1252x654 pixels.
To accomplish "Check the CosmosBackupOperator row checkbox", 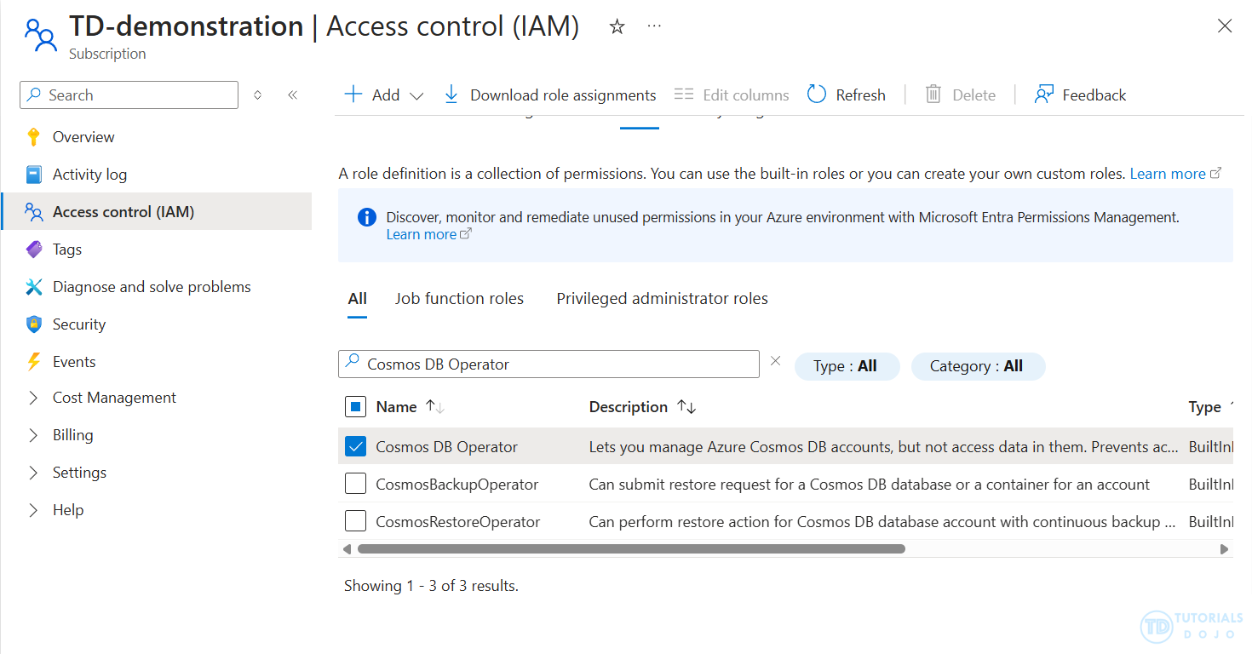I will [355, 485].
